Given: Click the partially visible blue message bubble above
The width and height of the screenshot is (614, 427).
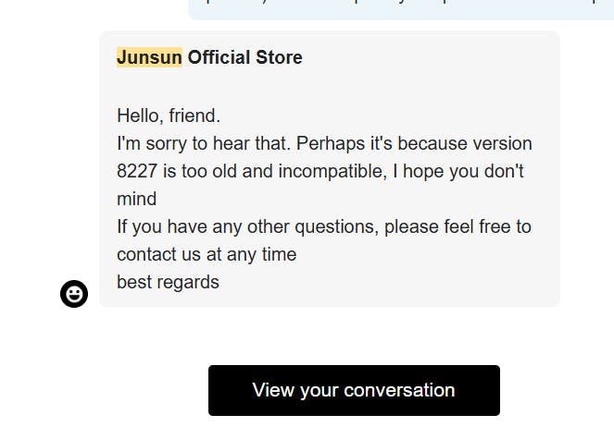Looking at the screenshot, I should point(401,9).
